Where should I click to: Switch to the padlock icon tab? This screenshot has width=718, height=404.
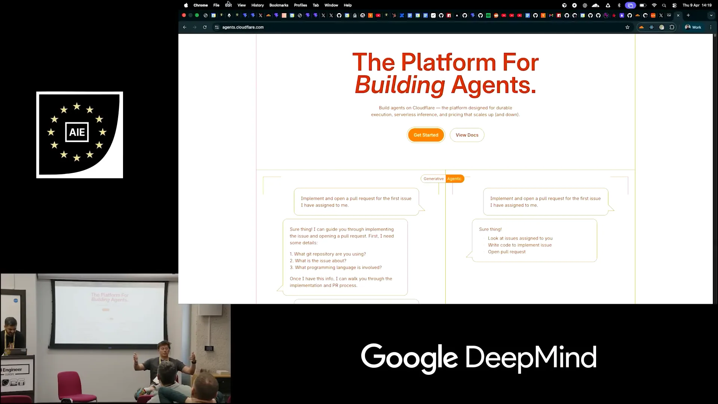click(x=355, y=15)
